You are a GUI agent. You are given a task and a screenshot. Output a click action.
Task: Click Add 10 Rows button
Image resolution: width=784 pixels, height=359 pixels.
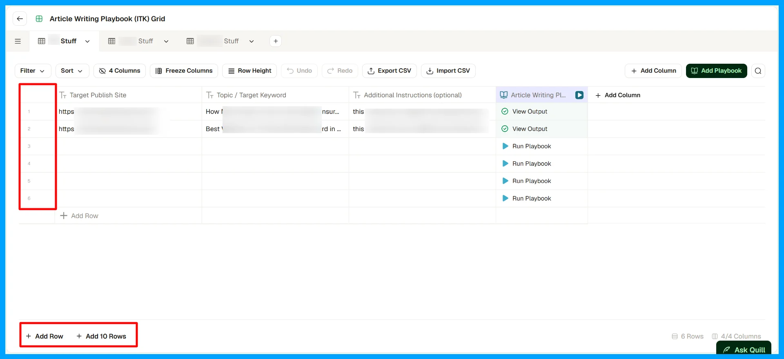pyautogui.click(x=101, y=336)
